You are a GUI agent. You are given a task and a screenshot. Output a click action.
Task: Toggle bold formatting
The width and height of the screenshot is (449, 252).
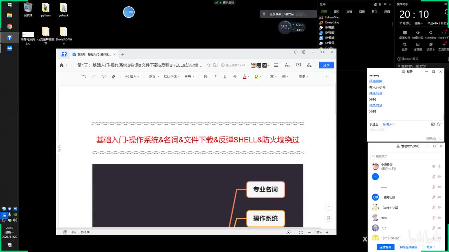[x=205, y=76]
